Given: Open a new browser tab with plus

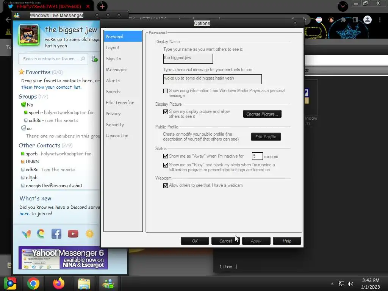Looking at the screenshot, I should pos(102,6).
